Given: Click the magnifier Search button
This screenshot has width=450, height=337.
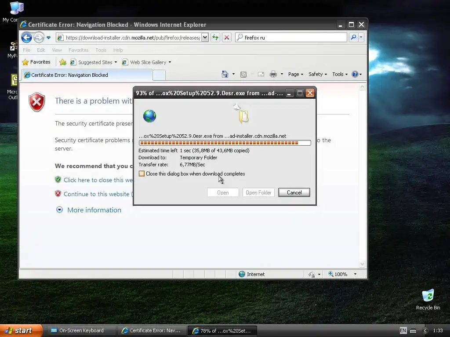Looking at the screenshot, I should pos(354,37).
